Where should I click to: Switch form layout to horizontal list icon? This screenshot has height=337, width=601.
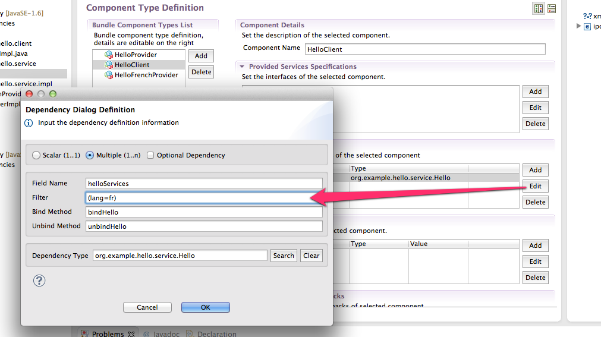(552, 8)
